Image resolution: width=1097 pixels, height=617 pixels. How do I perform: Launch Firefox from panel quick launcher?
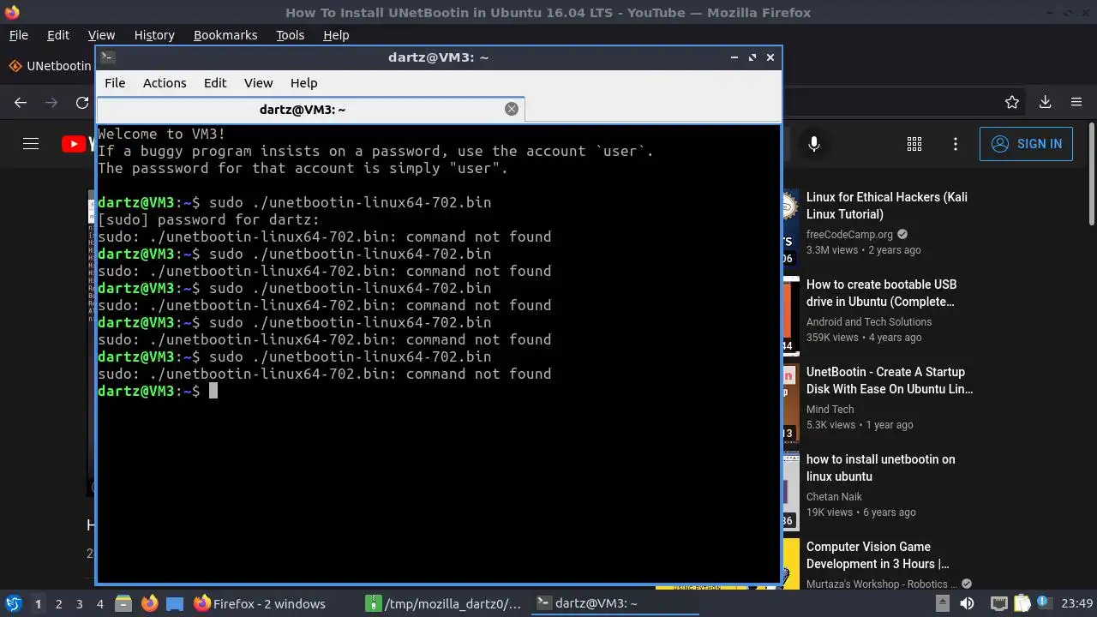coord(149,604)
